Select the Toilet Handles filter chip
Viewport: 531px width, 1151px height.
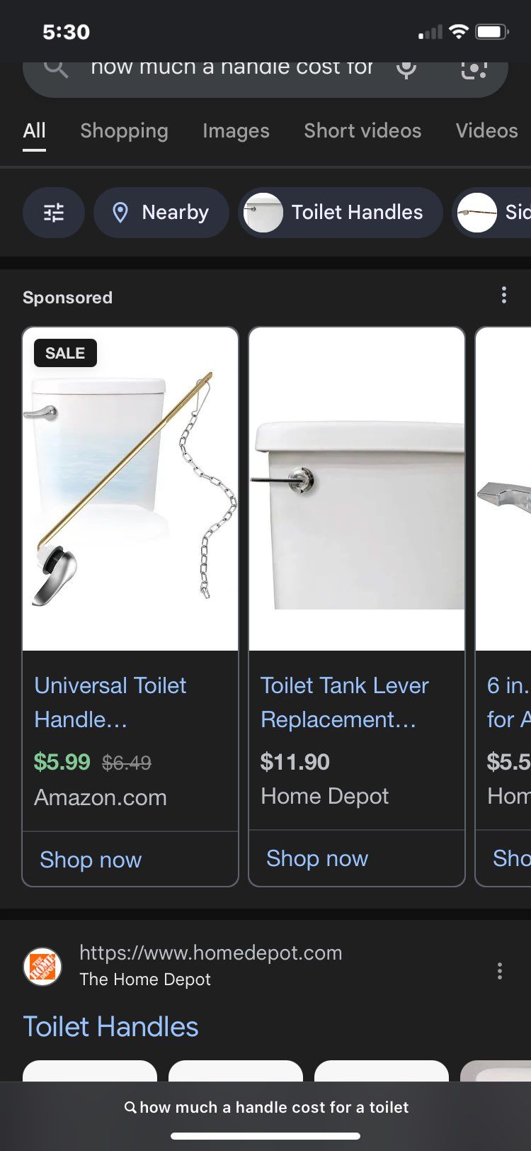pyautogui.click(x=341, y=213)
